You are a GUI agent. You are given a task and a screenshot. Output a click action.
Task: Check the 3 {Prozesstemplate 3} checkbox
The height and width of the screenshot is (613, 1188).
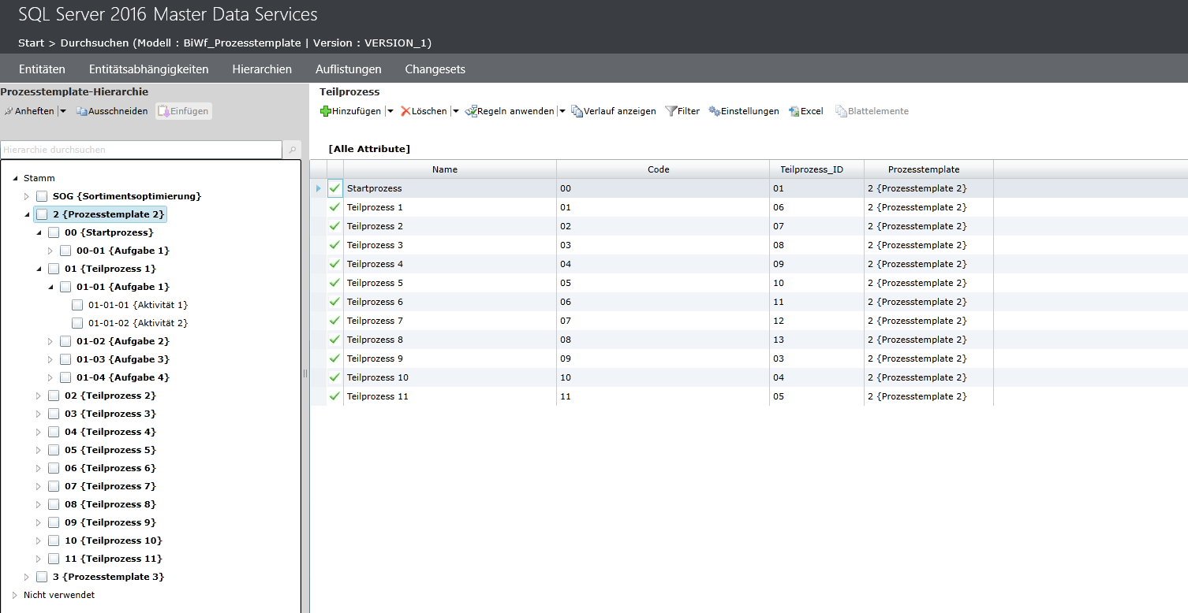tap(42, 577)
